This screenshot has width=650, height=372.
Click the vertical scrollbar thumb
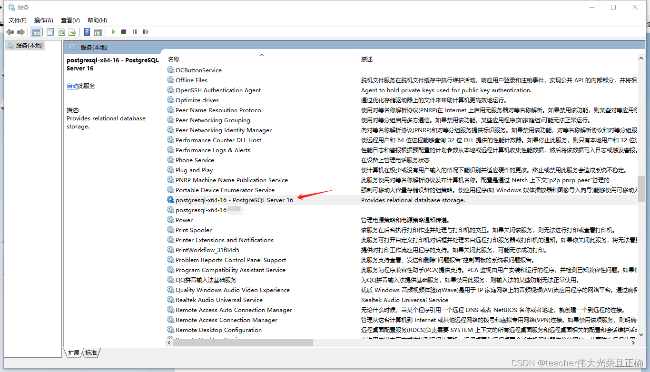point(641,189)
